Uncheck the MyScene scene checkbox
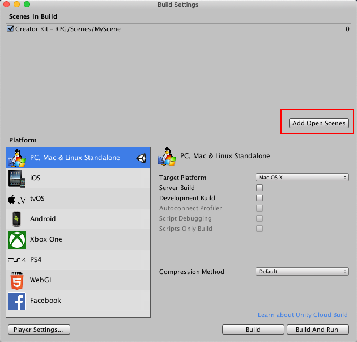 (10, 28)
